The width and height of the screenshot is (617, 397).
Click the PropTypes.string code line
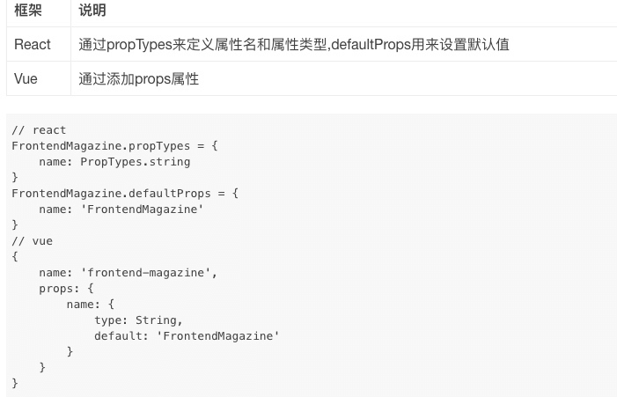(x=114, y=162)
